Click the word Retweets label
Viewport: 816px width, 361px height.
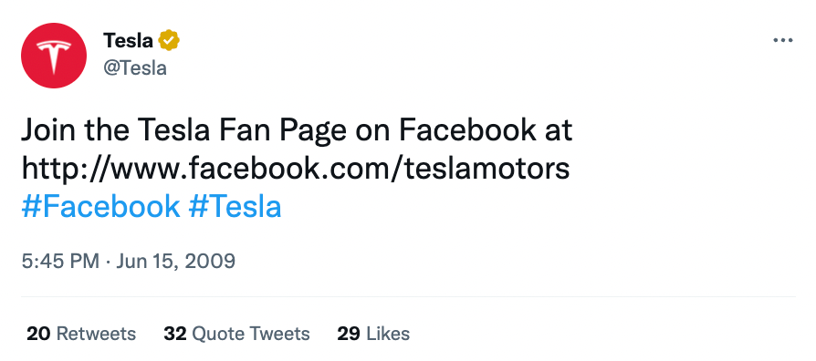pos(96,334)
